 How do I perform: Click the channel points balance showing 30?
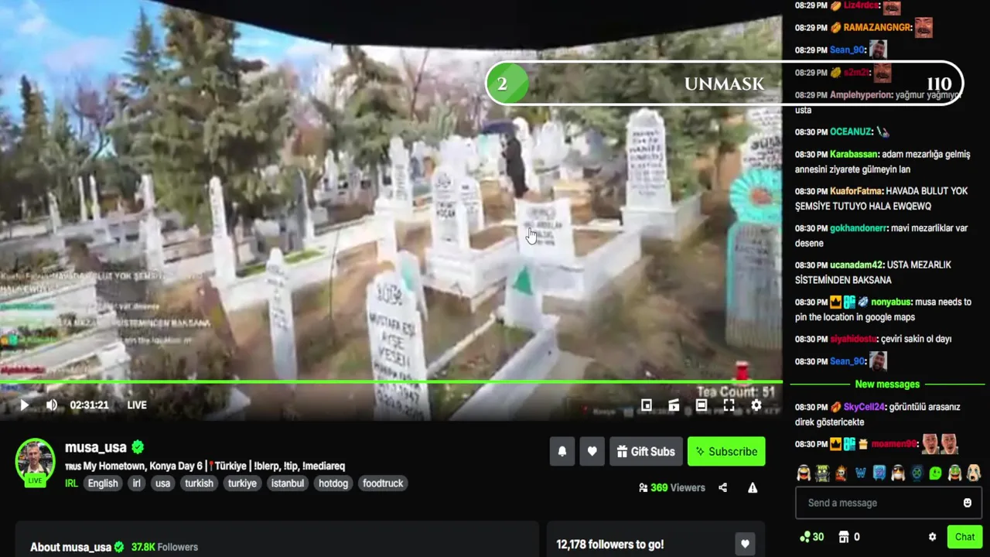pos(811,537)
